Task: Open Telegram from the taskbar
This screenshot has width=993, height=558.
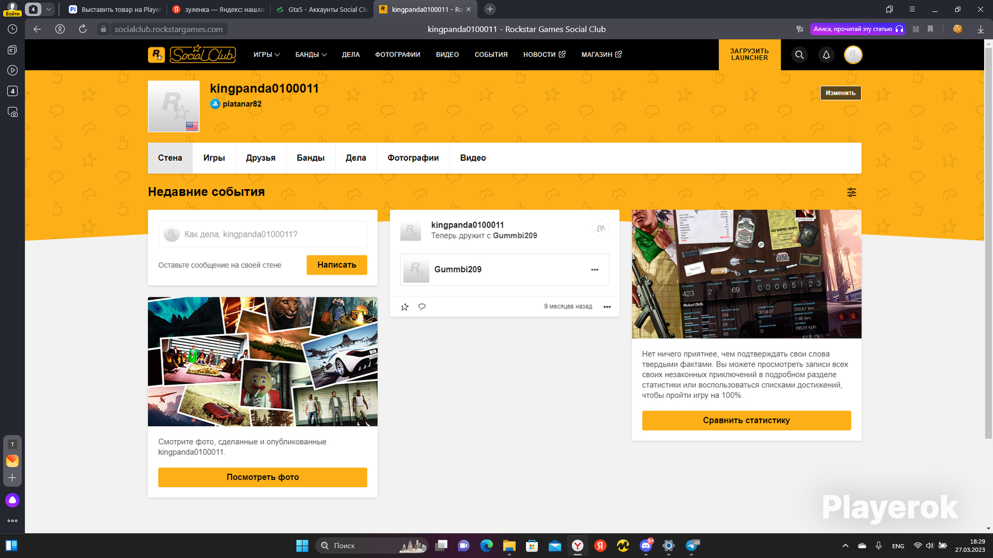Action: [x=692, y=546]
